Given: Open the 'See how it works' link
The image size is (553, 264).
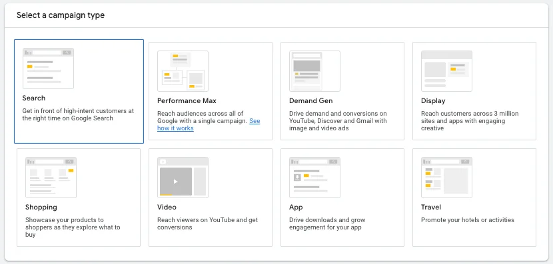Looking at the screenshot, I should [209, 124].
